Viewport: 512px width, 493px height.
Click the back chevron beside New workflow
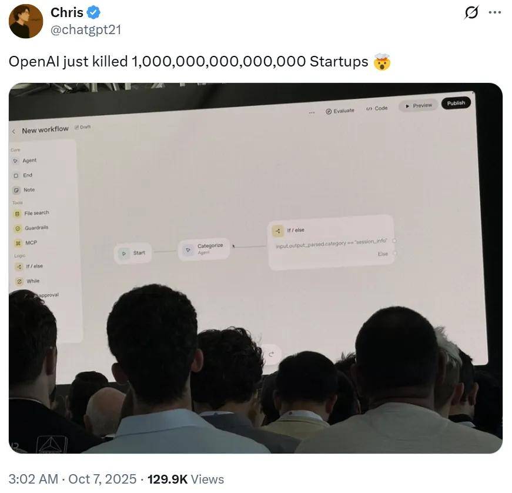point(14,131)
